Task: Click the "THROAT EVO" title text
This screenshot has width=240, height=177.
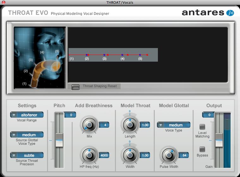Action: pos(28,13)
